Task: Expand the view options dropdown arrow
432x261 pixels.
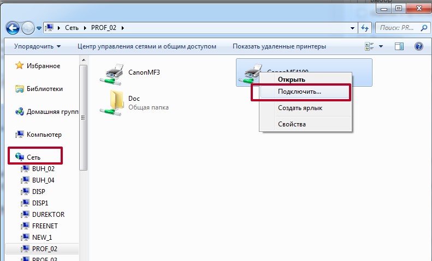Action: [x=381, y=46]
